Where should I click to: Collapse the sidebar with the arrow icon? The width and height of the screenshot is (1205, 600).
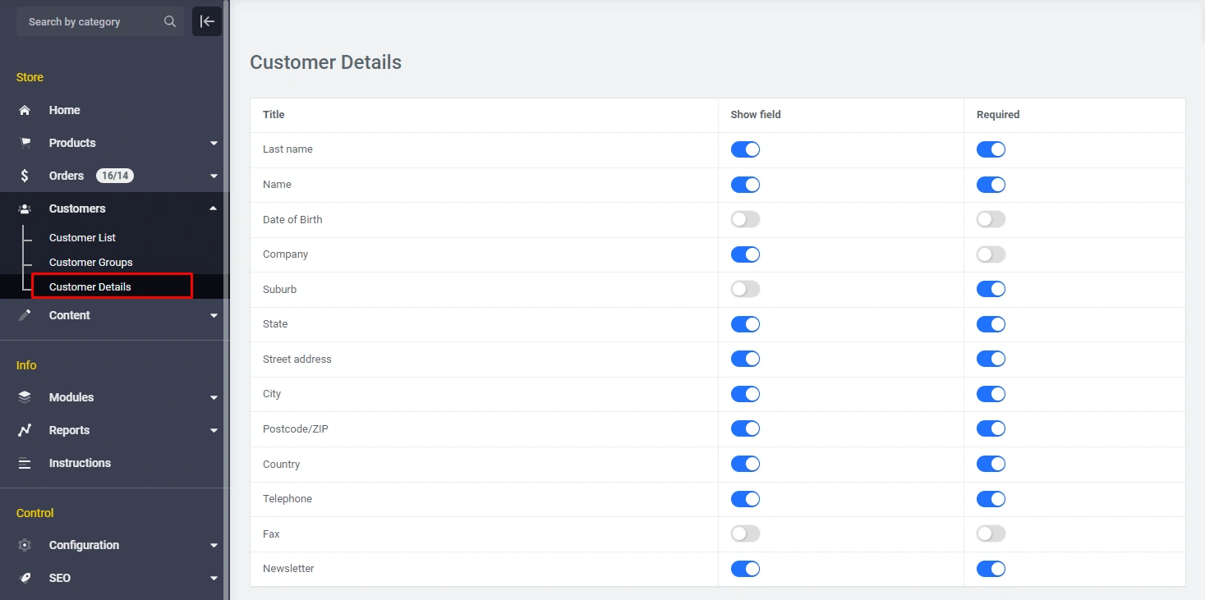coord(207,21)
